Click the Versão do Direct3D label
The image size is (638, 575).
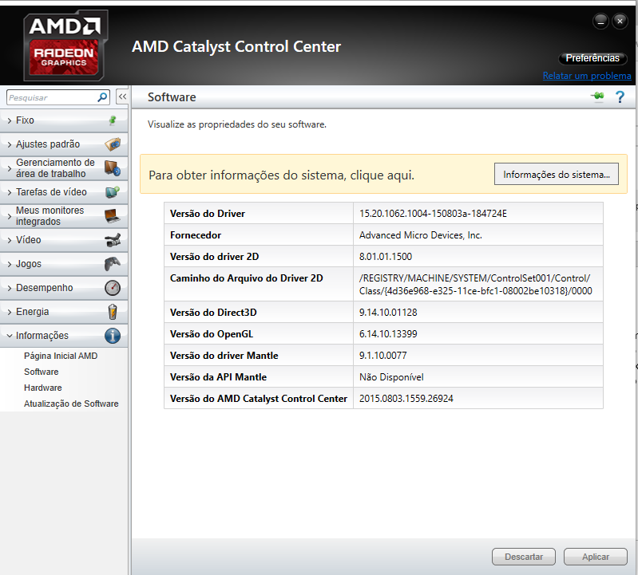click(213, 313)
